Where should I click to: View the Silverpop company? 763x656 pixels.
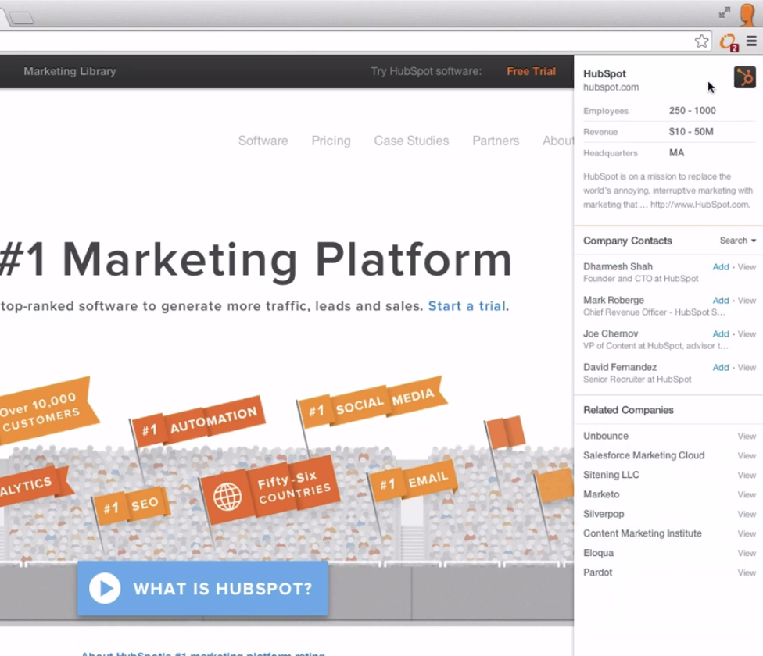tap(747, 514)
